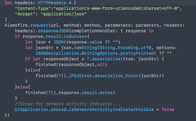Click the request method call
Viewport: 196px width, 121px height.
click(x=39, y=25)
